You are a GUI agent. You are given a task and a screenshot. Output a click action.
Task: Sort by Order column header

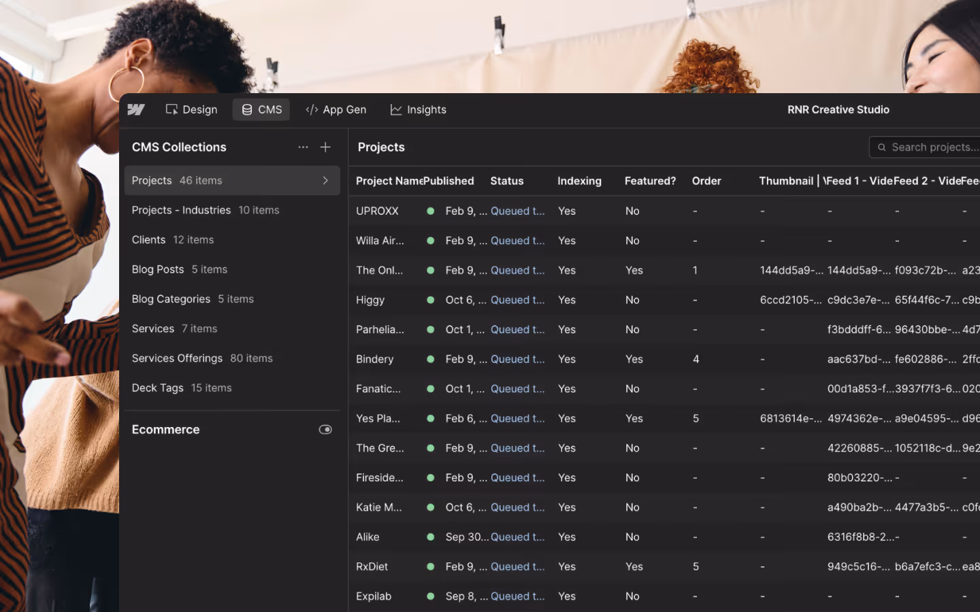(x=706, y=181)
